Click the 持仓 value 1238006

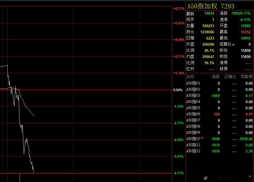[x=207, y=32]
